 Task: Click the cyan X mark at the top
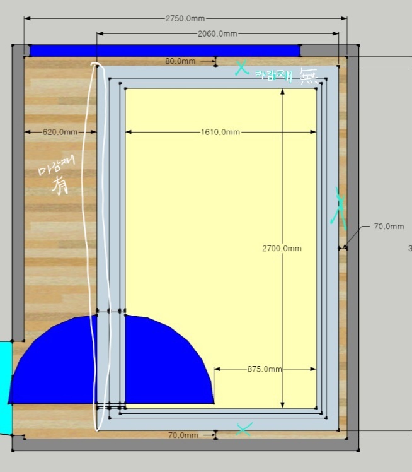pyautogui.click(x=241, y=68)
